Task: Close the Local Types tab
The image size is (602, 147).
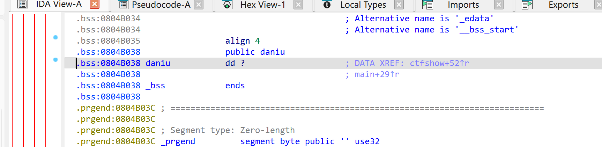Action: pyautogui.click(x=399, y=5)
